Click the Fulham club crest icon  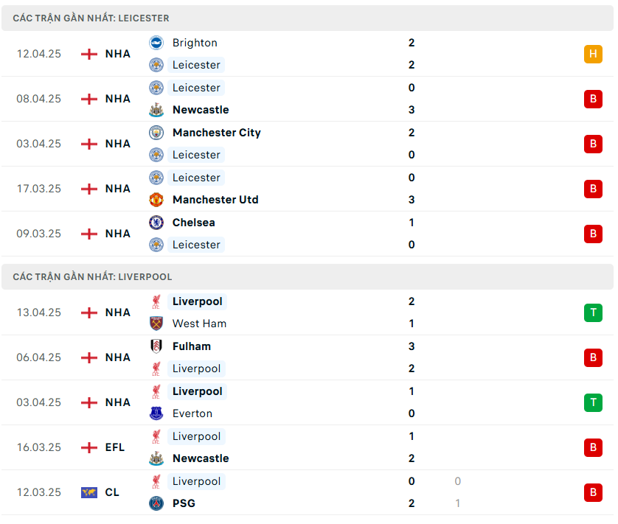tap(156, 346)
